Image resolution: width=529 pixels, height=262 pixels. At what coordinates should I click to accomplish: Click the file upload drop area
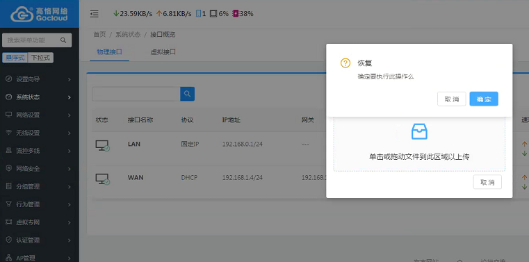(x=419, y=144)
